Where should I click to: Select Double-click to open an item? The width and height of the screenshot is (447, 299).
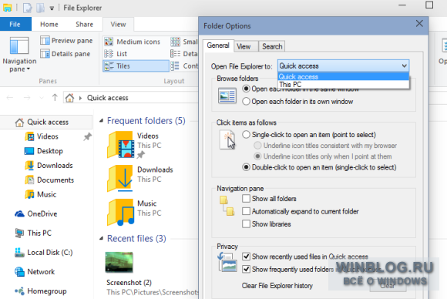[x=247, y=167]
